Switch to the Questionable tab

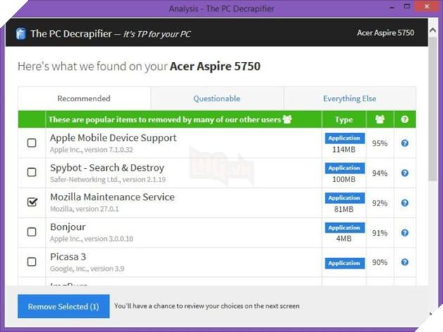click(217, 98)
